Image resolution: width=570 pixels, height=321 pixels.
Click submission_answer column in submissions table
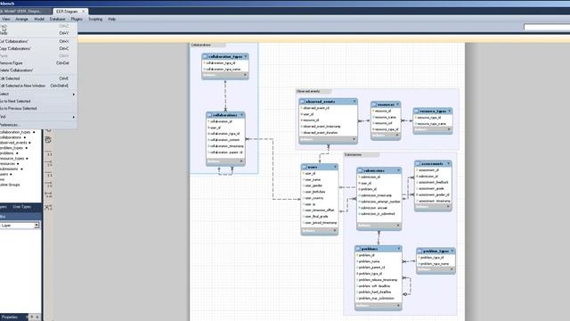[x=374, y=208]
